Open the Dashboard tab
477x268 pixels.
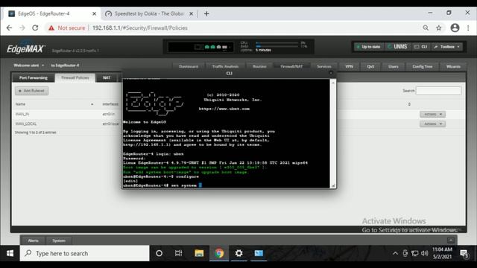pyautogui.click(x=189, y=66)
